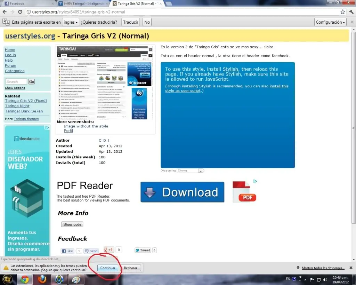Click the PDF file icon in the ad
The height and width of the screenshot is (285, 356).
tap(244, 192)
